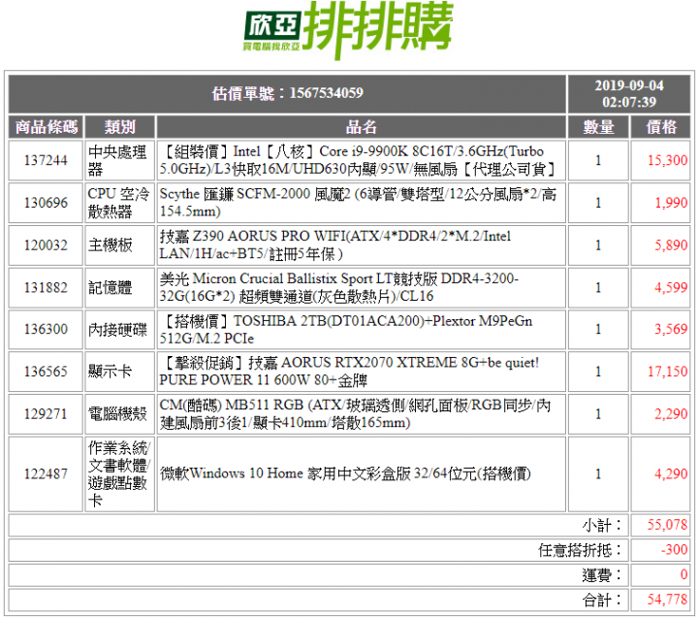This screenshot has height=618, width=698.
Task: Select barcode 136300 cell
Action: point(46,329)
